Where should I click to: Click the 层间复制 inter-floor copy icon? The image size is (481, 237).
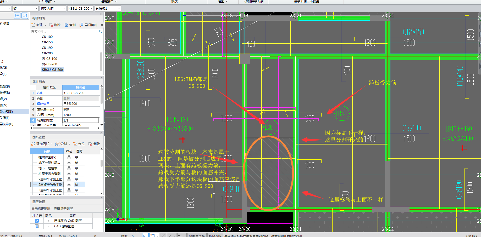pyautogui.click(x=81, y=25)
